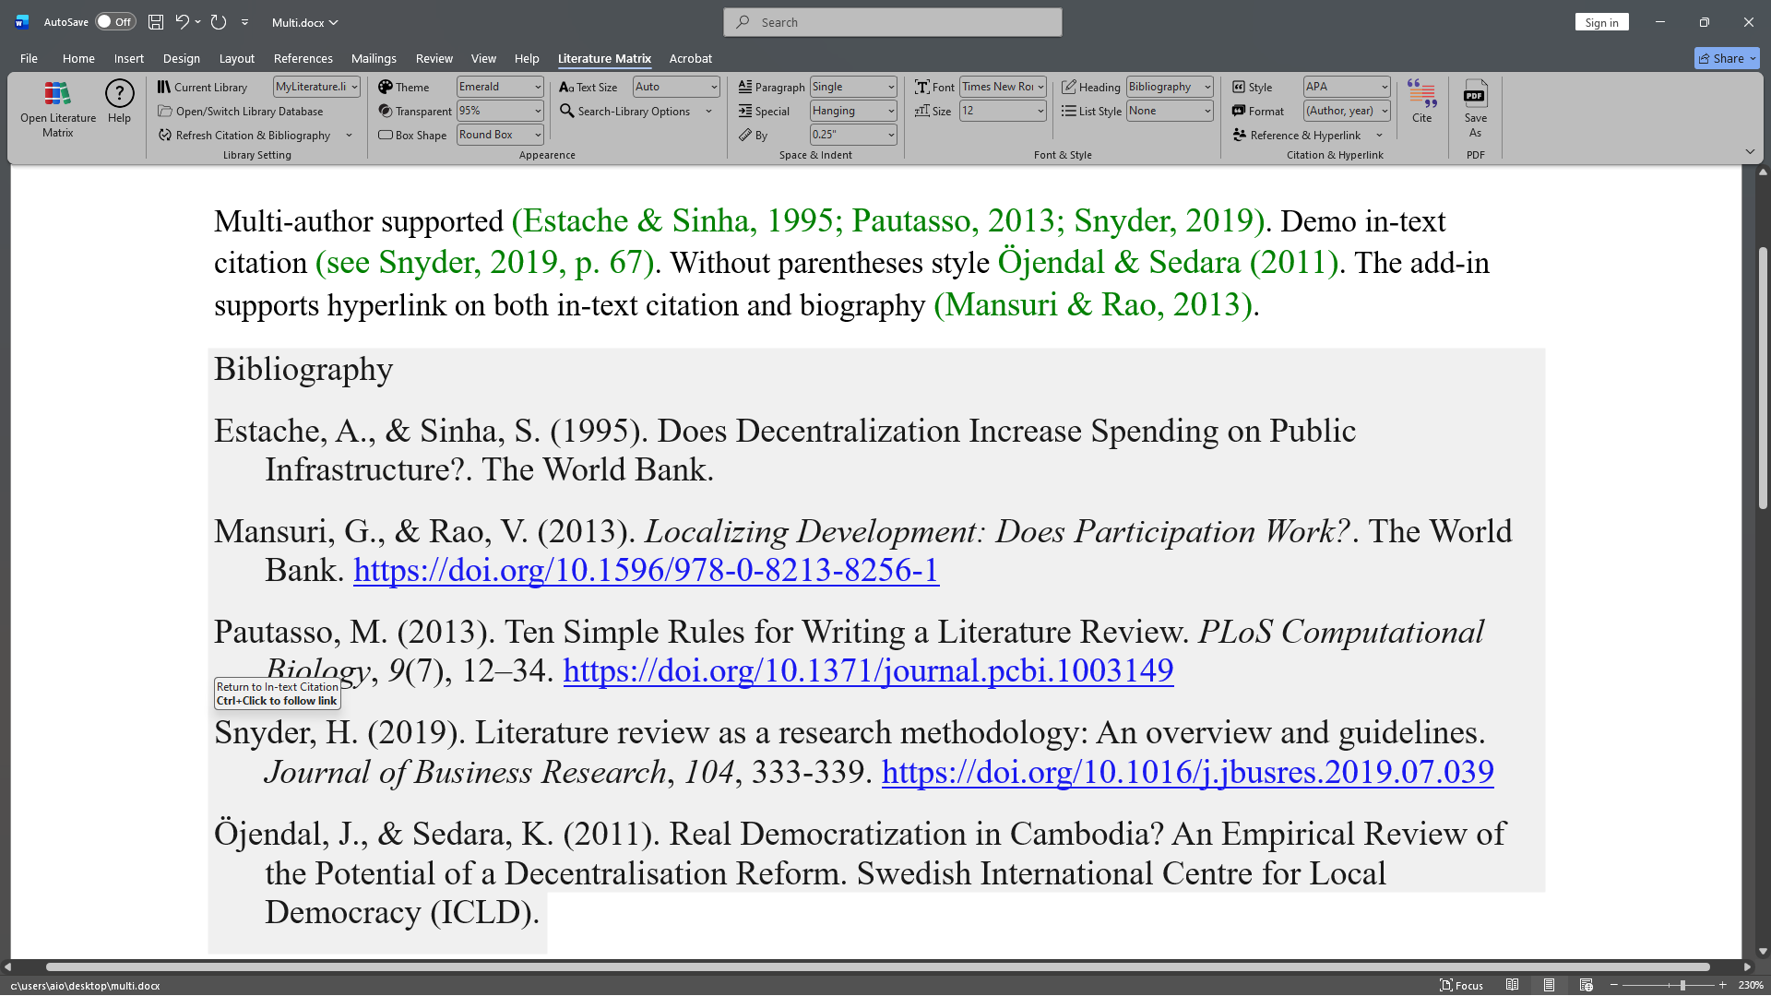Click the citation Style icon

click(x=1239, y=87)
